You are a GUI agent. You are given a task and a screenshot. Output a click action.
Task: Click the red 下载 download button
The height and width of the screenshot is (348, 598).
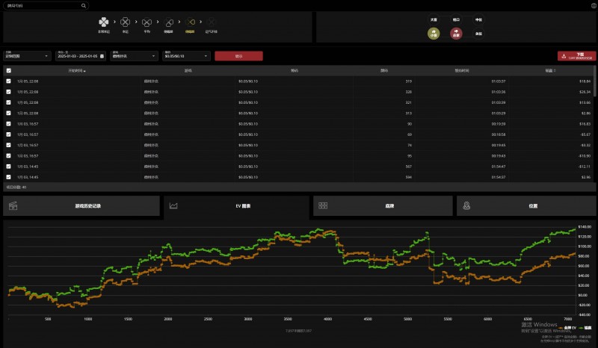pos(576,55)
